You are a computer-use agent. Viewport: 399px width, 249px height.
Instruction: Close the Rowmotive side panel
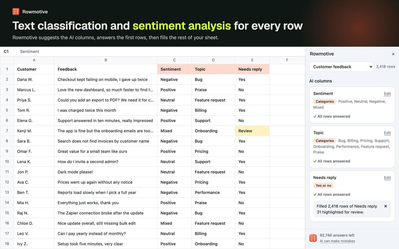click(393, 54)
